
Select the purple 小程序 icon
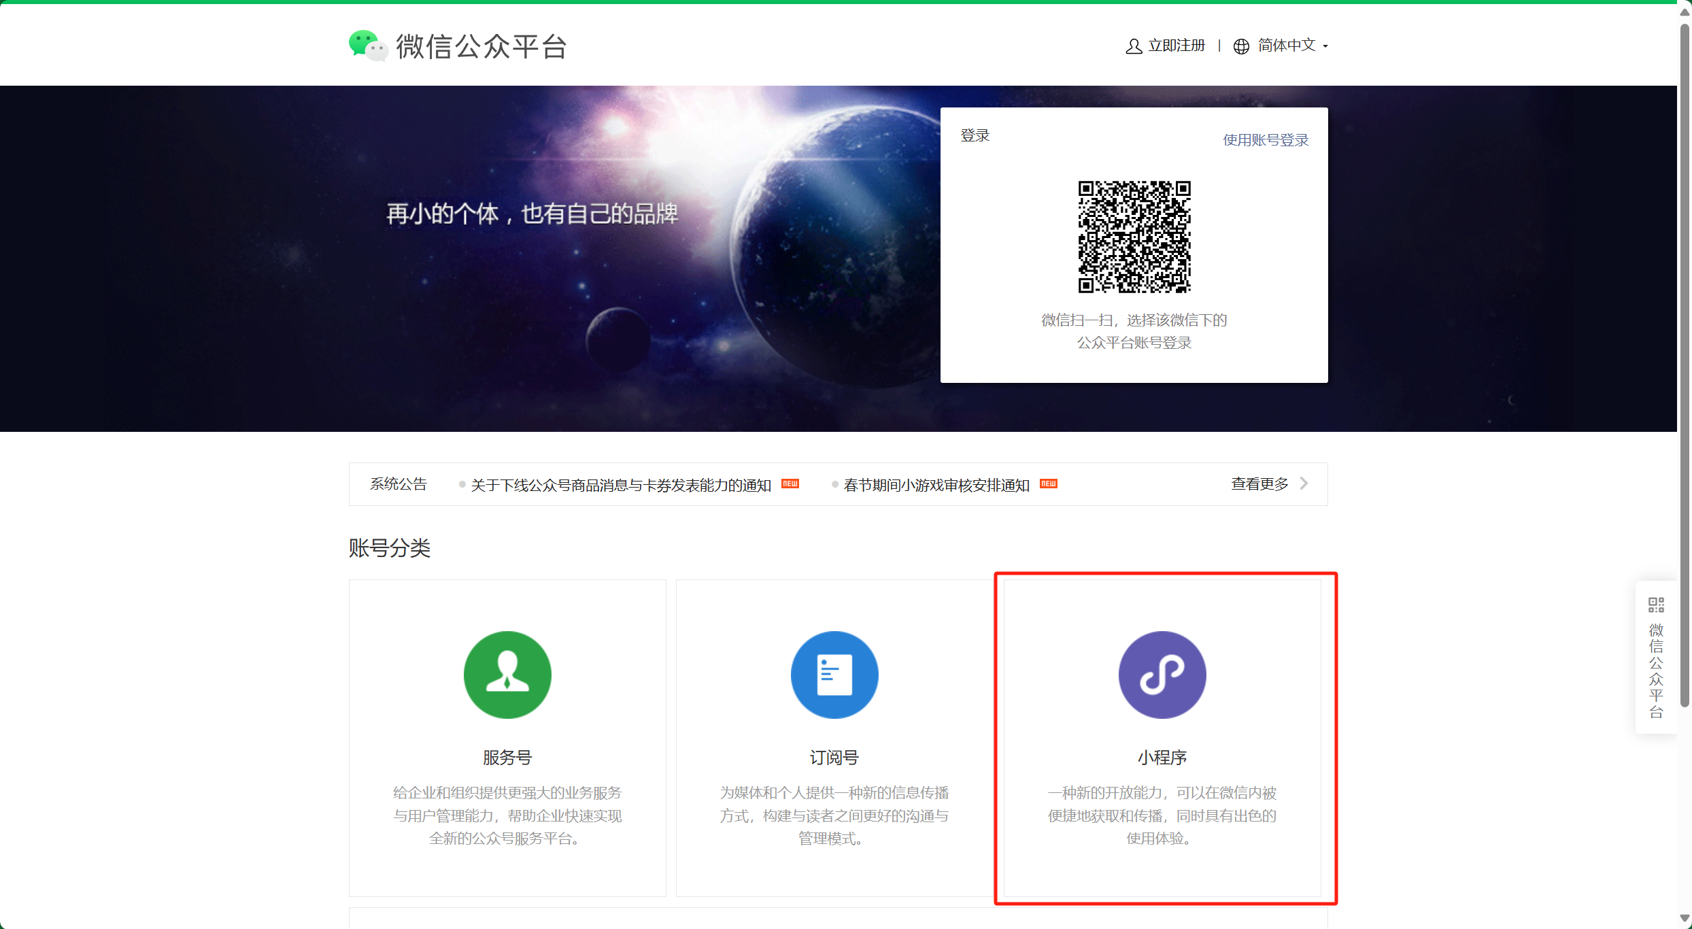1162,674
